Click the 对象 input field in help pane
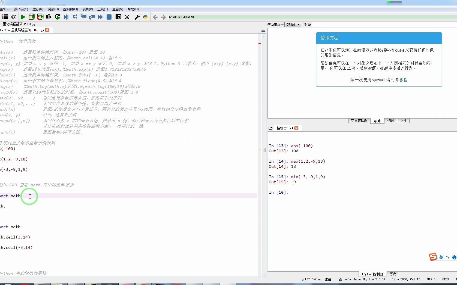This screenshot has height=285, width=457. (x=384, y=24)
